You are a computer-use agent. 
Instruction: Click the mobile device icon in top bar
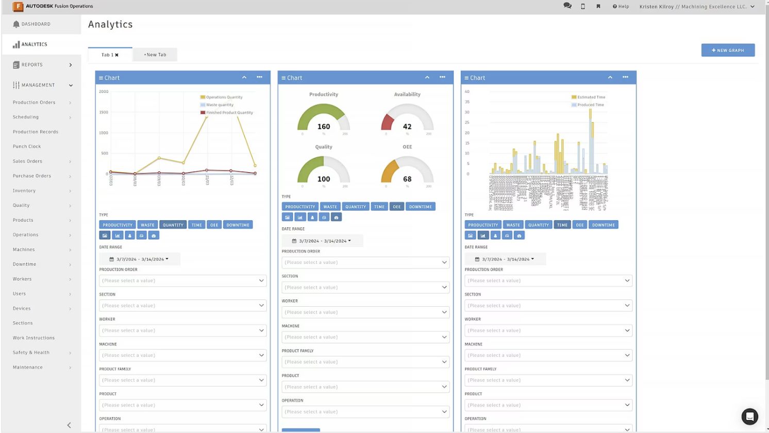[583, 7]
